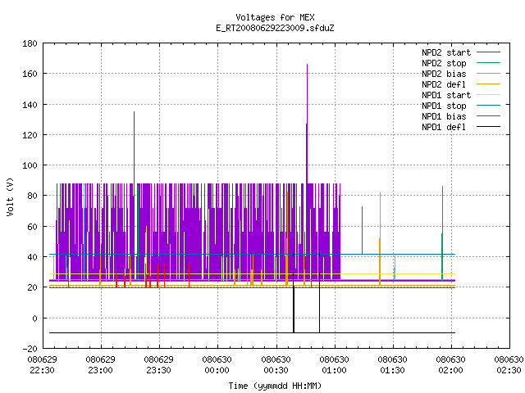Click the y-axis tick value 100
This screenshot has height=393, width=525.
coord(30,165)
